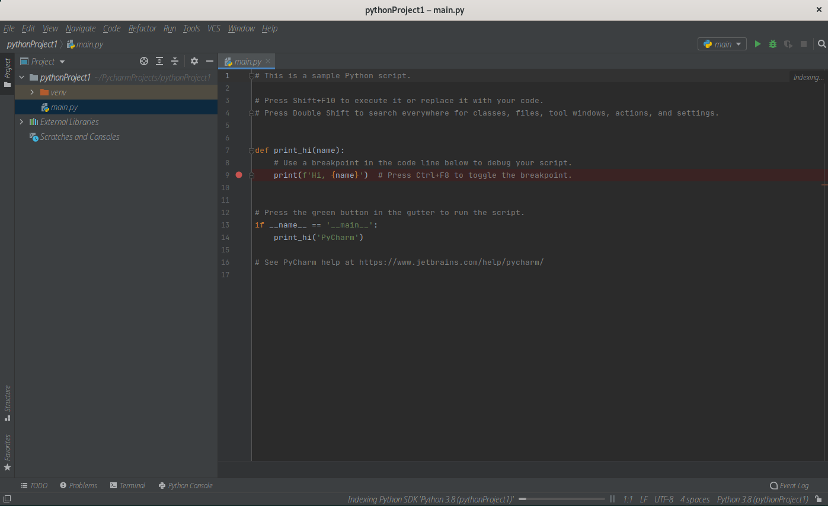Start debugging with the bug icon

coord(772,44)
